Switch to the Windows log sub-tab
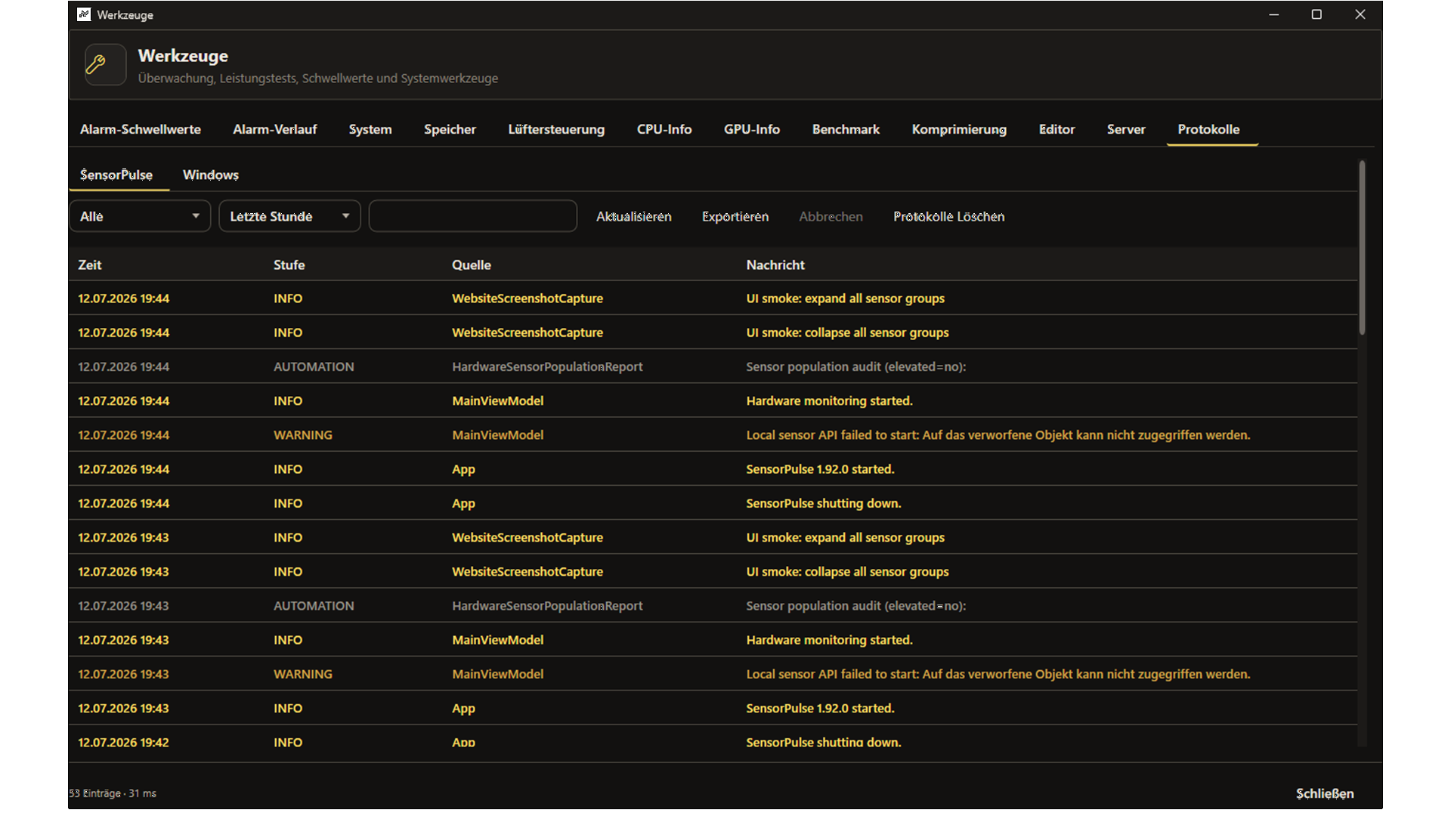Image resolution: width=1451 pixels, height=816 pixels. 211,175
